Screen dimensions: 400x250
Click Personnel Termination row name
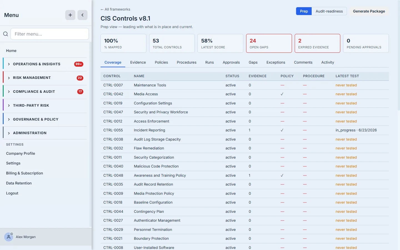[153, 230]
